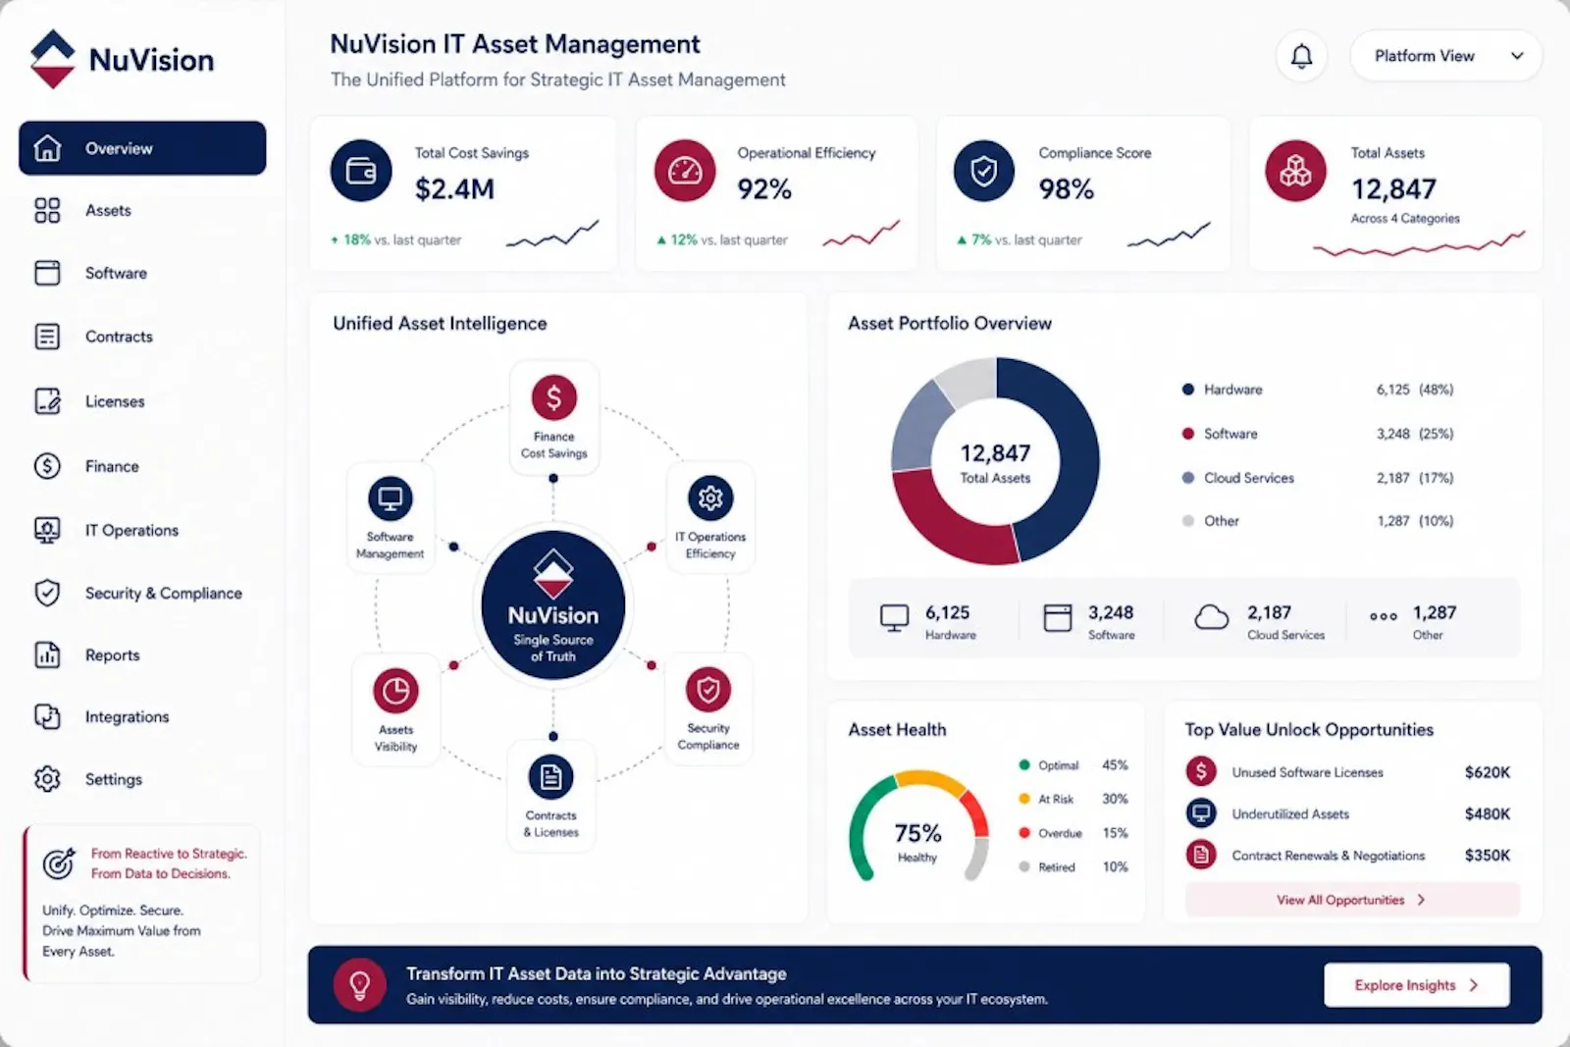Select the Software Management node icon
The image size is (1570, 1047).
tap(391, 498)
